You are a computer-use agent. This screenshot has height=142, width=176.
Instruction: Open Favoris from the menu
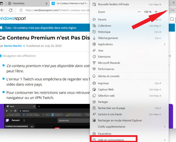[x=129, y=20]
